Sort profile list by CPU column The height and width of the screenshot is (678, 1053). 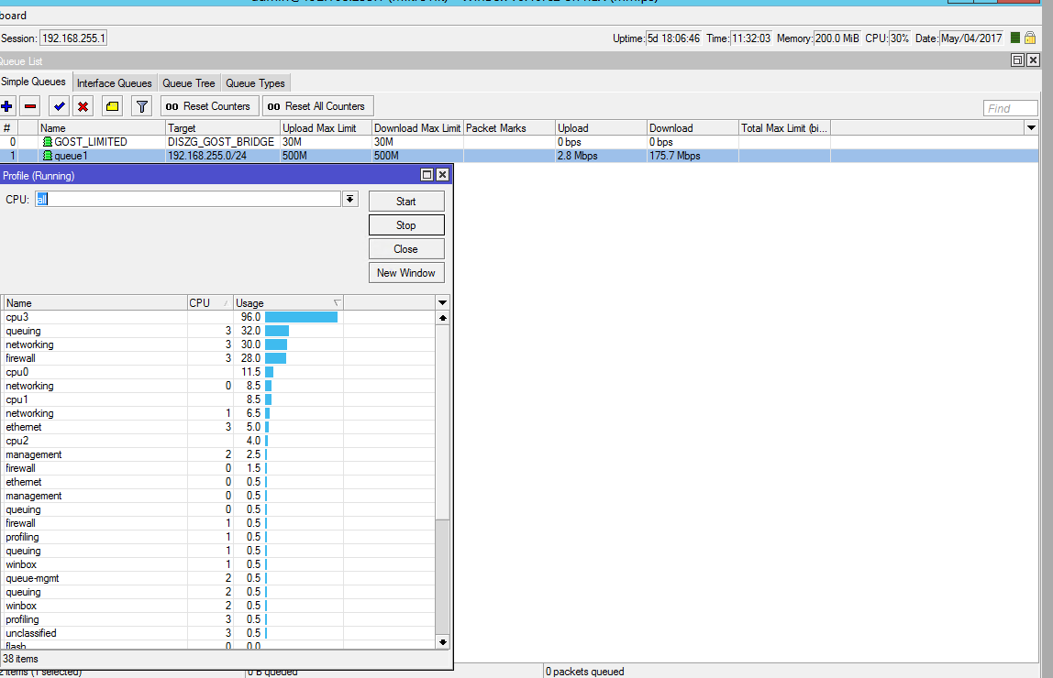210,303
